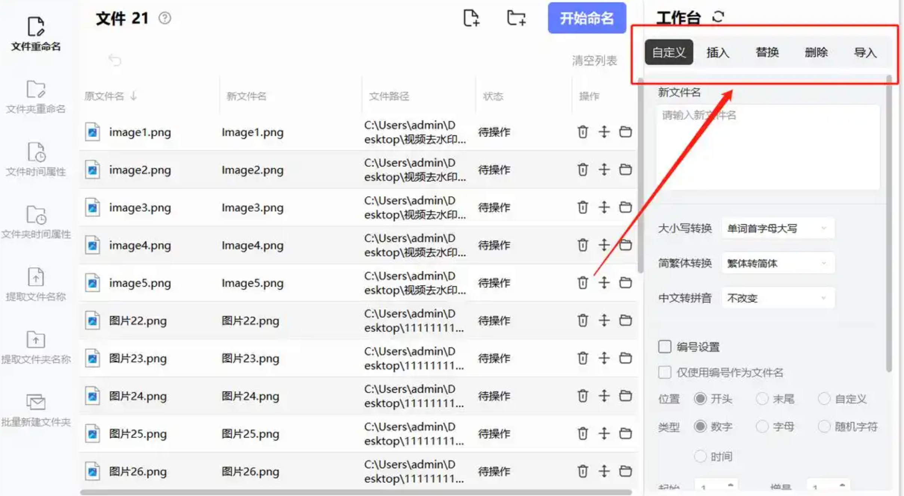This screenshot has width=904, height=496.
Task: Select the 末尾 position radio button
Action: (762, 399)
